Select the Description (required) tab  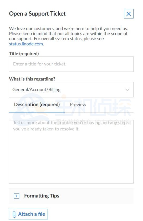click(x=37, y=105)
